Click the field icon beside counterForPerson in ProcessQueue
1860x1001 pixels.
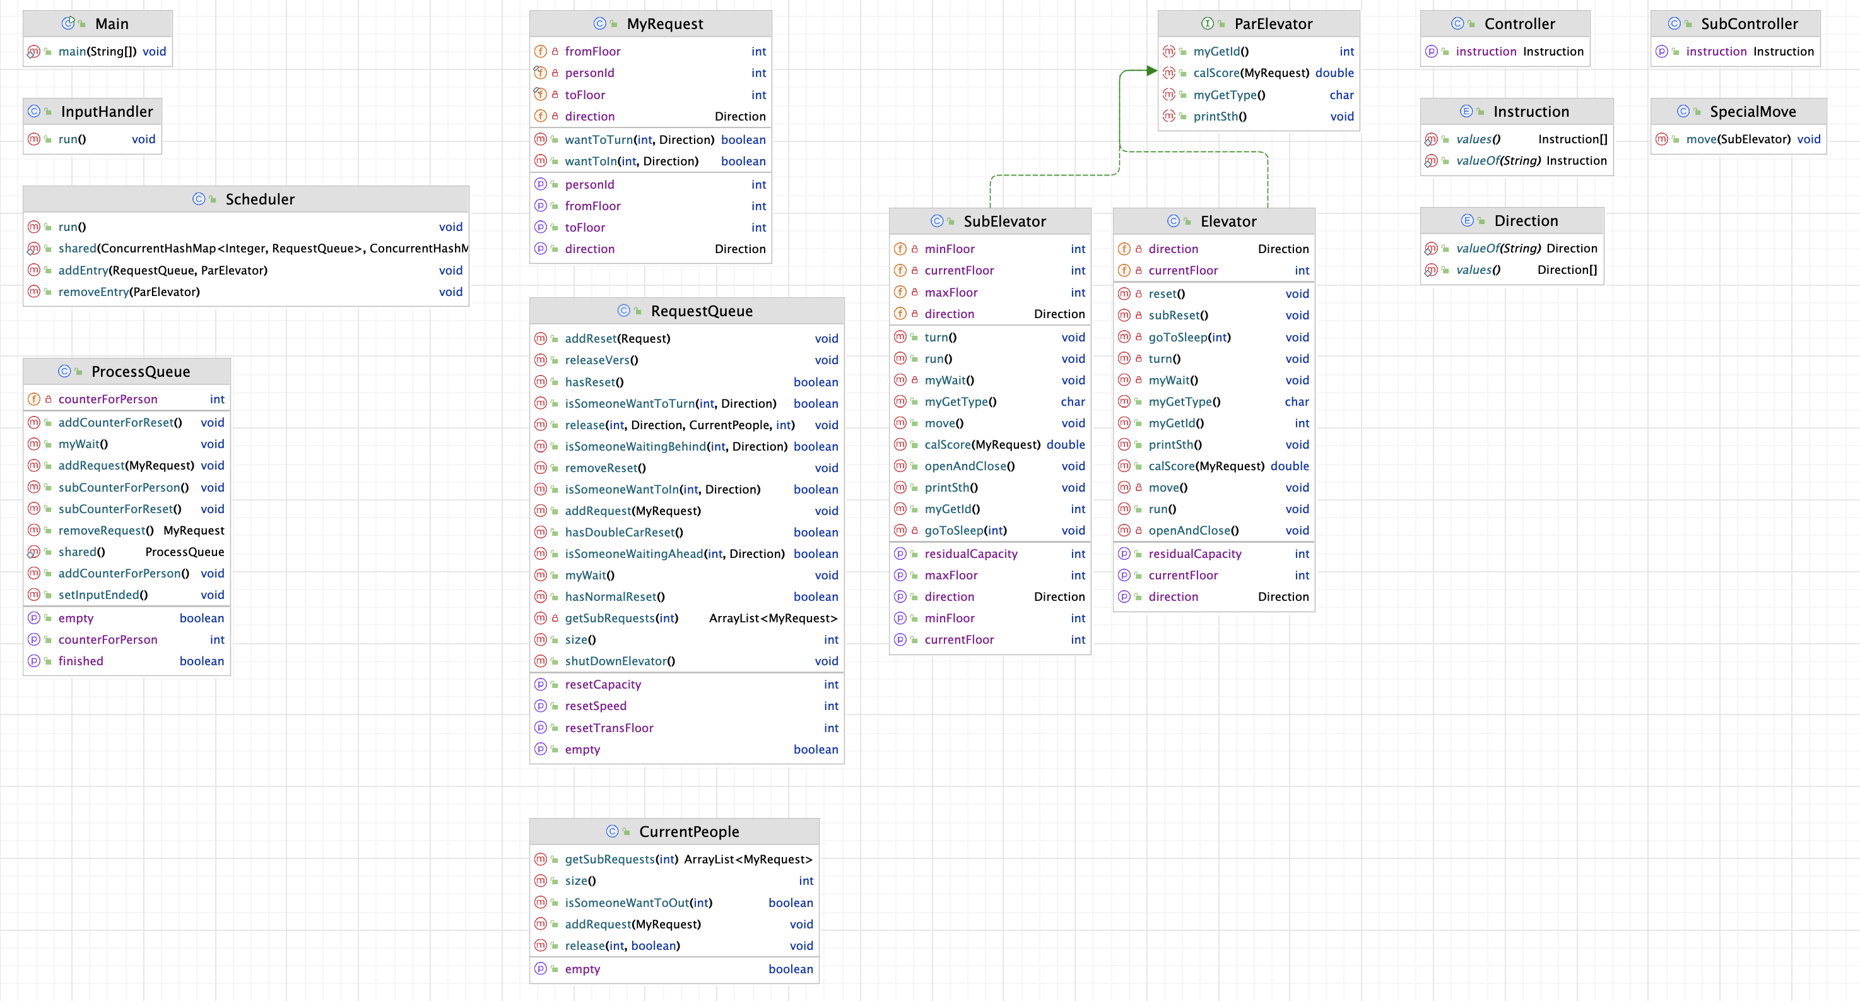[34, 399]
